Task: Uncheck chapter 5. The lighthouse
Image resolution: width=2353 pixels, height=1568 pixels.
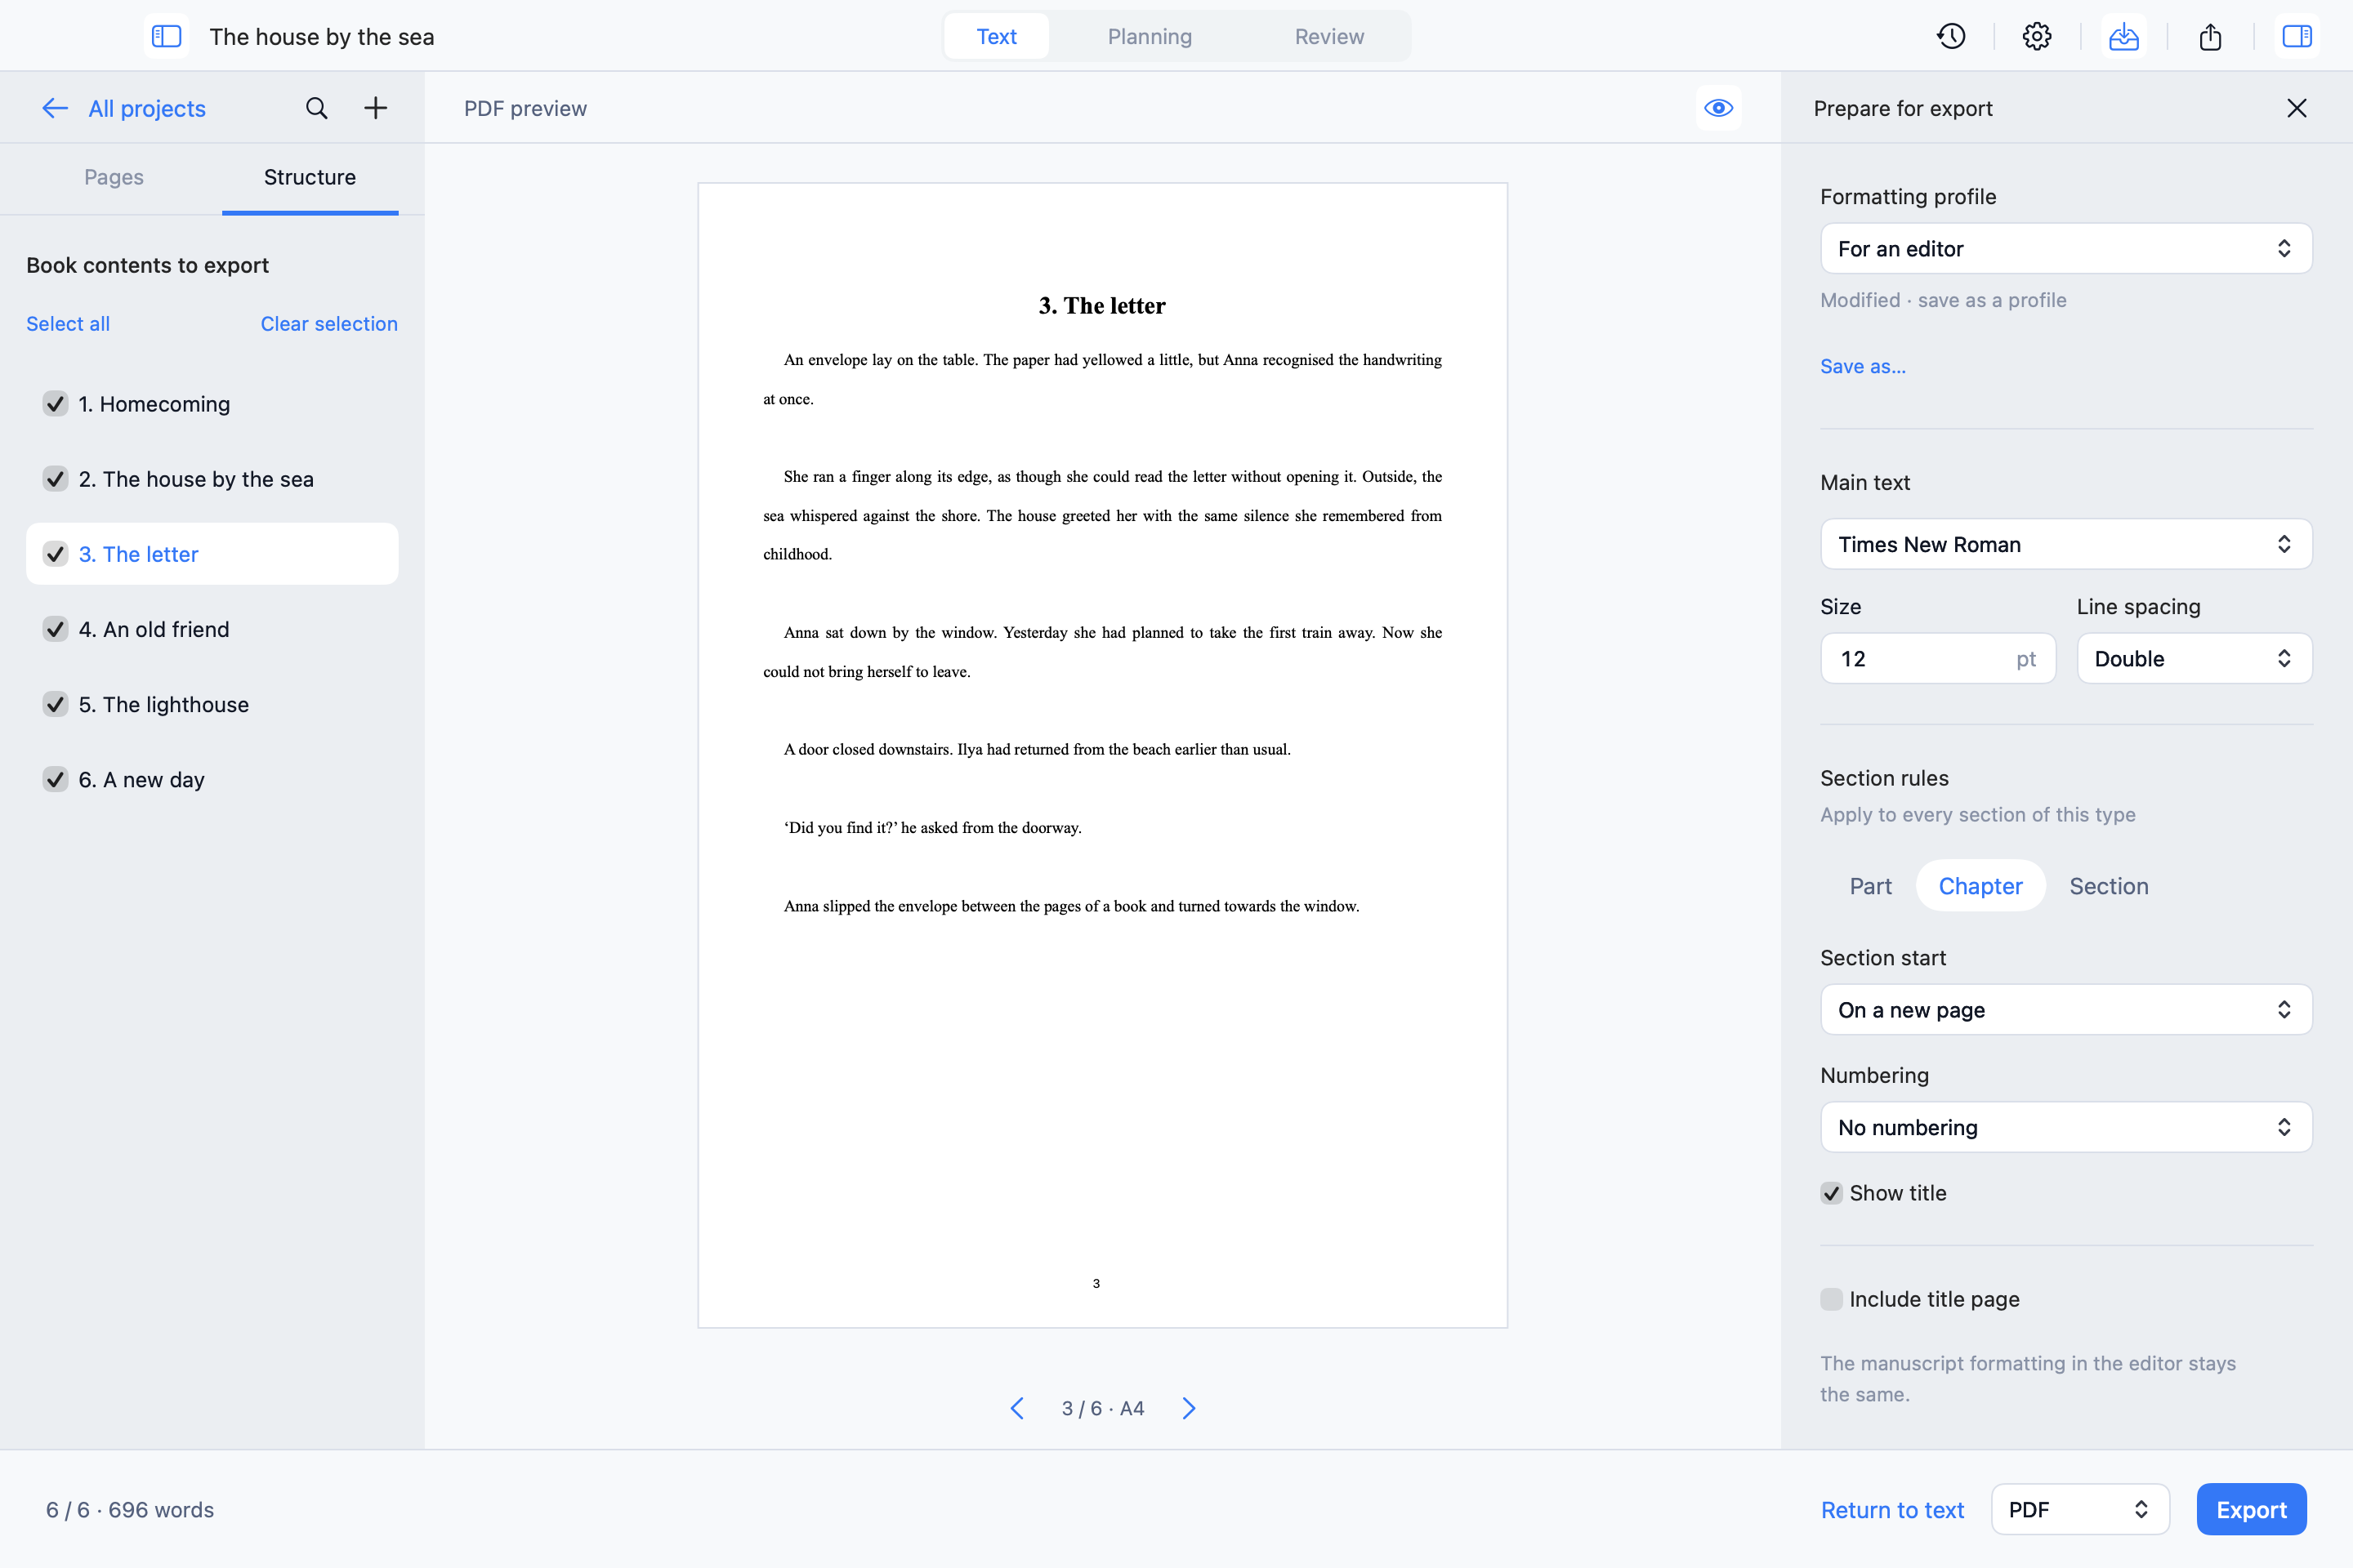Action: (x=55, y=704)
